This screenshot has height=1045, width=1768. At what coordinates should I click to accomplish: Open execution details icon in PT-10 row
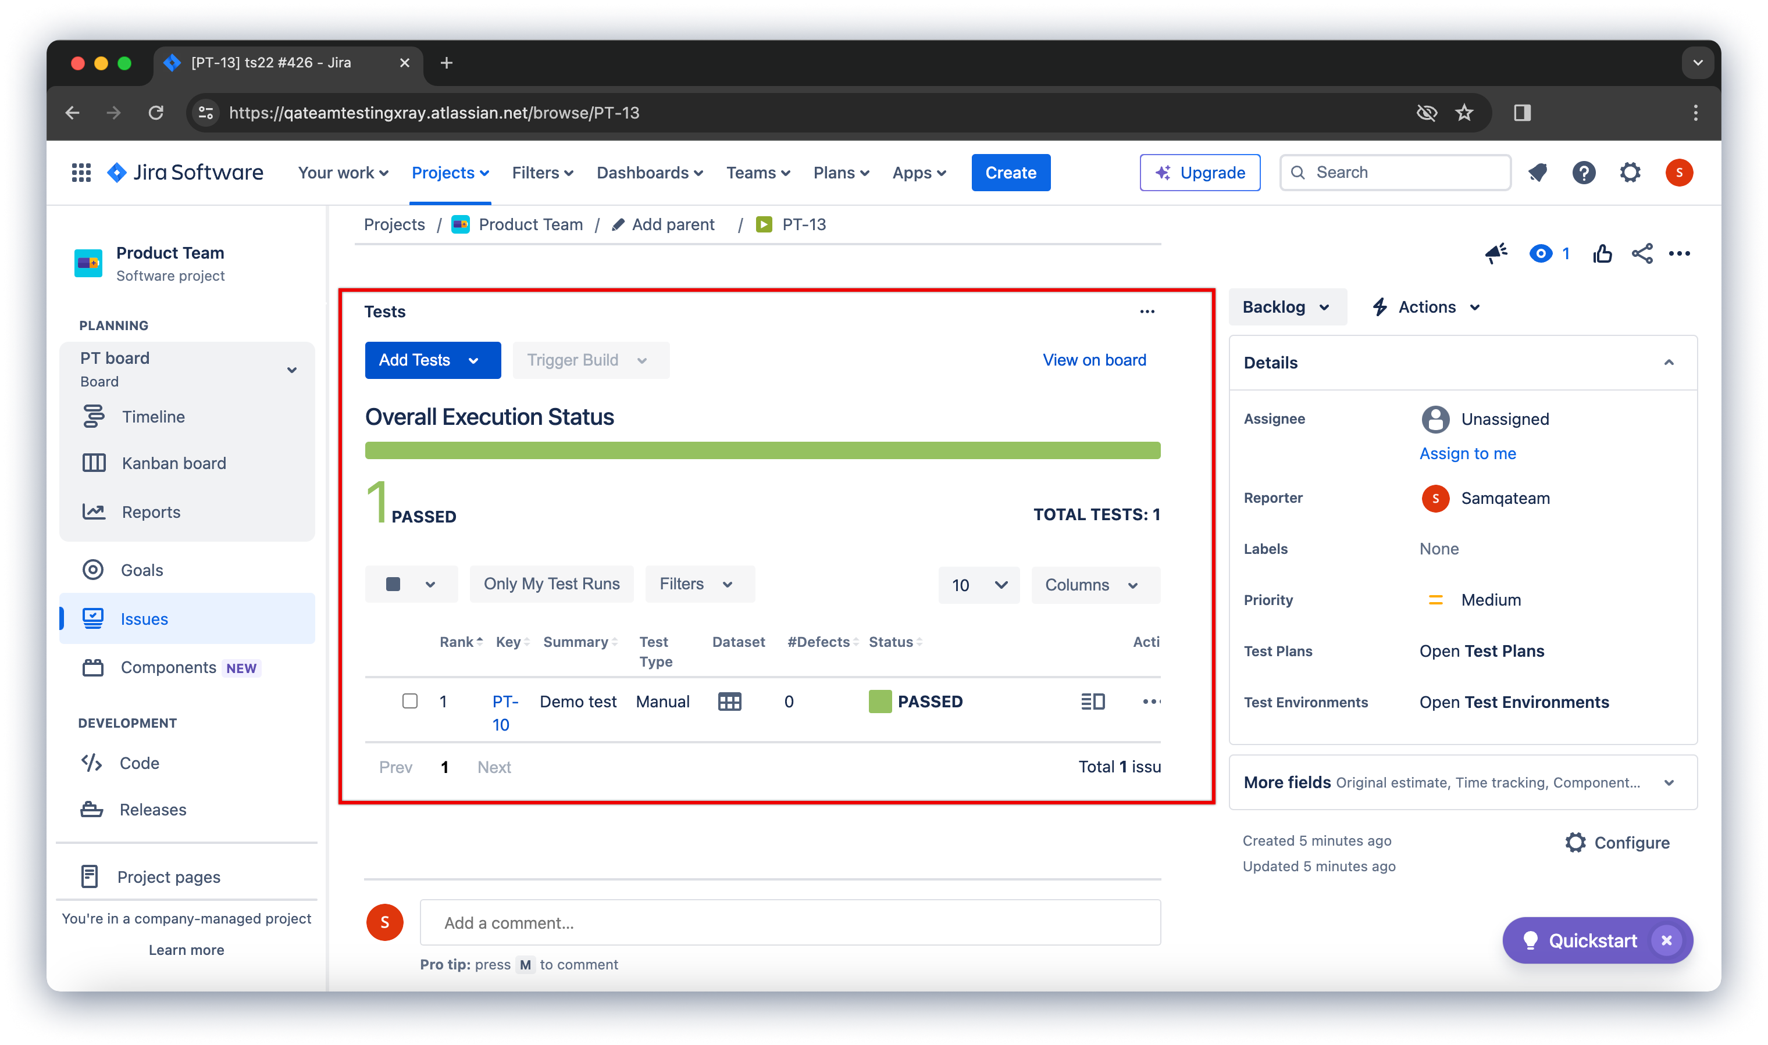[1092, 702]
